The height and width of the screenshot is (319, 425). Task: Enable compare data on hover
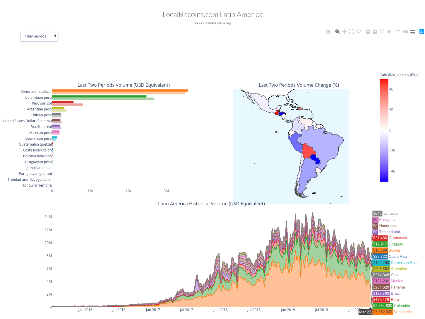[412, 32]
